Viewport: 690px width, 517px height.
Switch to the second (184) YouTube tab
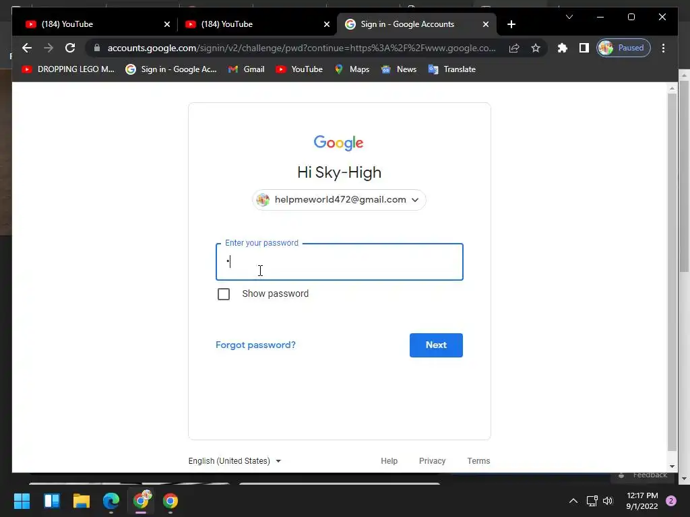(257, 24)
